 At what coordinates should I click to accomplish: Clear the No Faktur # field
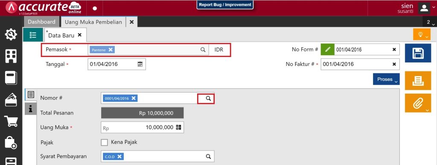394,64
